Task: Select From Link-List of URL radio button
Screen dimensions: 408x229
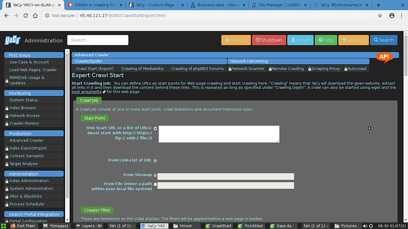Action: (x=156, y=161)
